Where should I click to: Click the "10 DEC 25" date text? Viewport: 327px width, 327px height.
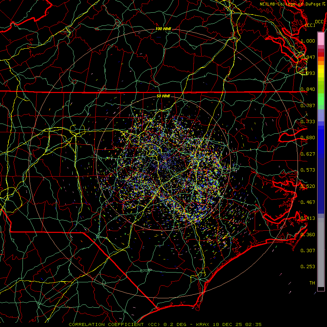227,324
